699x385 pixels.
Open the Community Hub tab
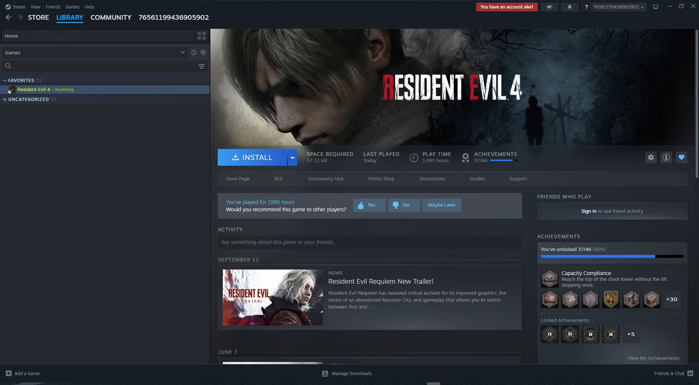click(x=325, y=179)
